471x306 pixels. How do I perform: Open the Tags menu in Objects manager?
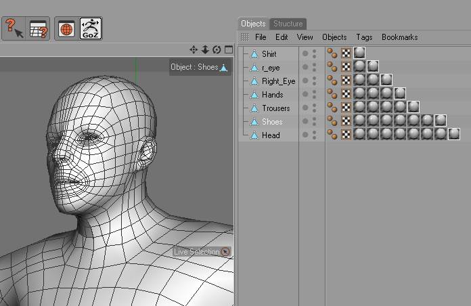(x=364, y=37)
